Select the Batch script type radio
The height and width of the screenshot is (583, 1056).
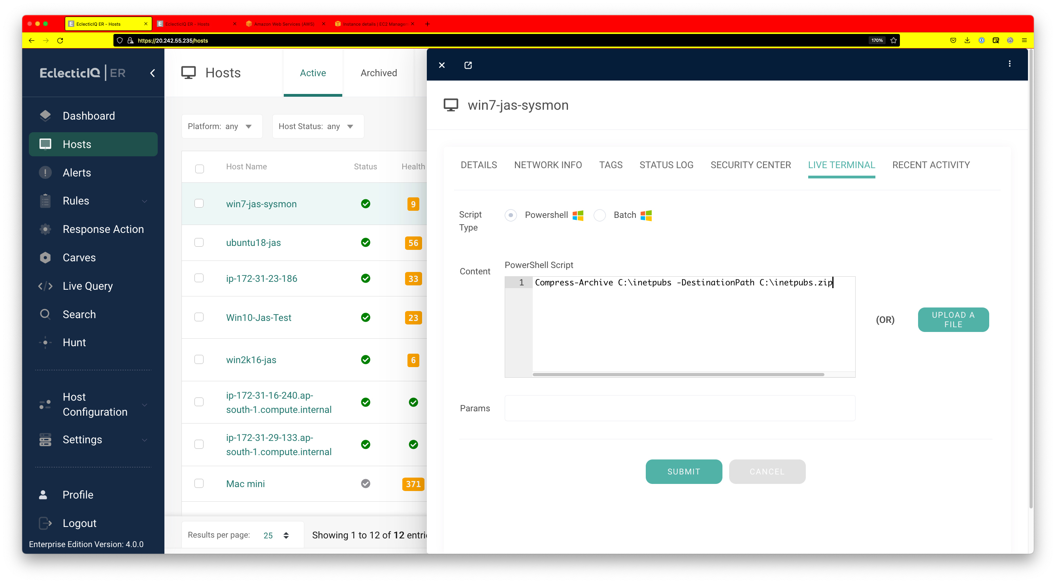point(600,215)
